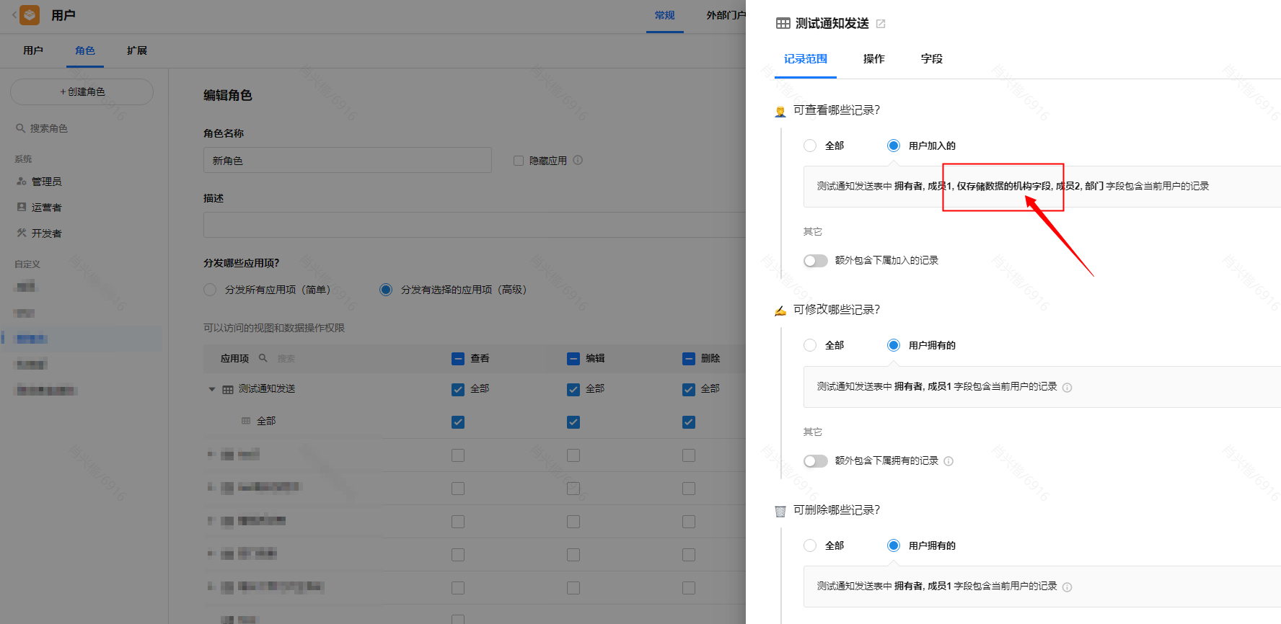
Task: Click info icon next to 额外包含下属拥有的记录
Action: pos(948,461)
